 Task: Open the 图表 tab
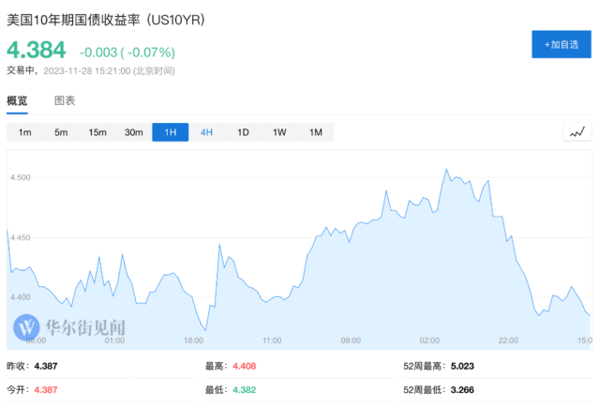pos(65,100)
